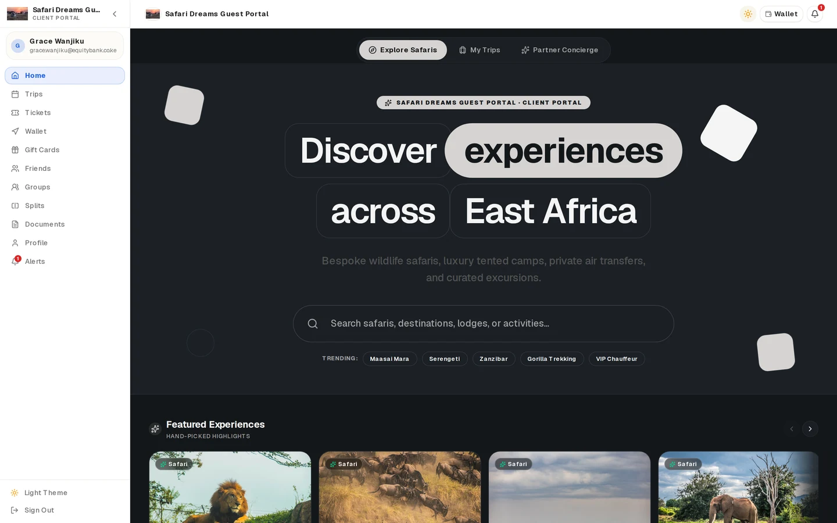This screenshot has height=523, width=837.
Task: Click the Safari Dreams logo in top bar
Action: pos(153,14)
